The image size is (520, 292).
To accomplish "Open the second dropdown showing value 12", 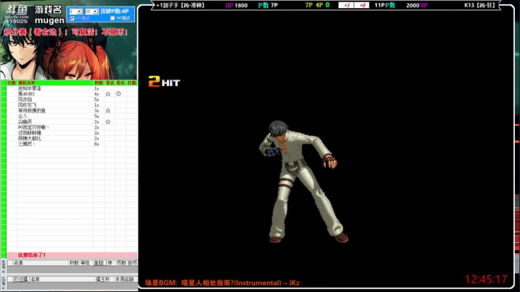I will pyautogui.click(x=91, y=12).
